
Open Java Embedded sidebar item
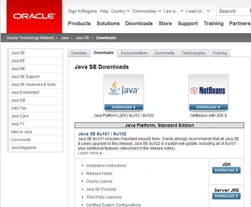coord(36,92)
